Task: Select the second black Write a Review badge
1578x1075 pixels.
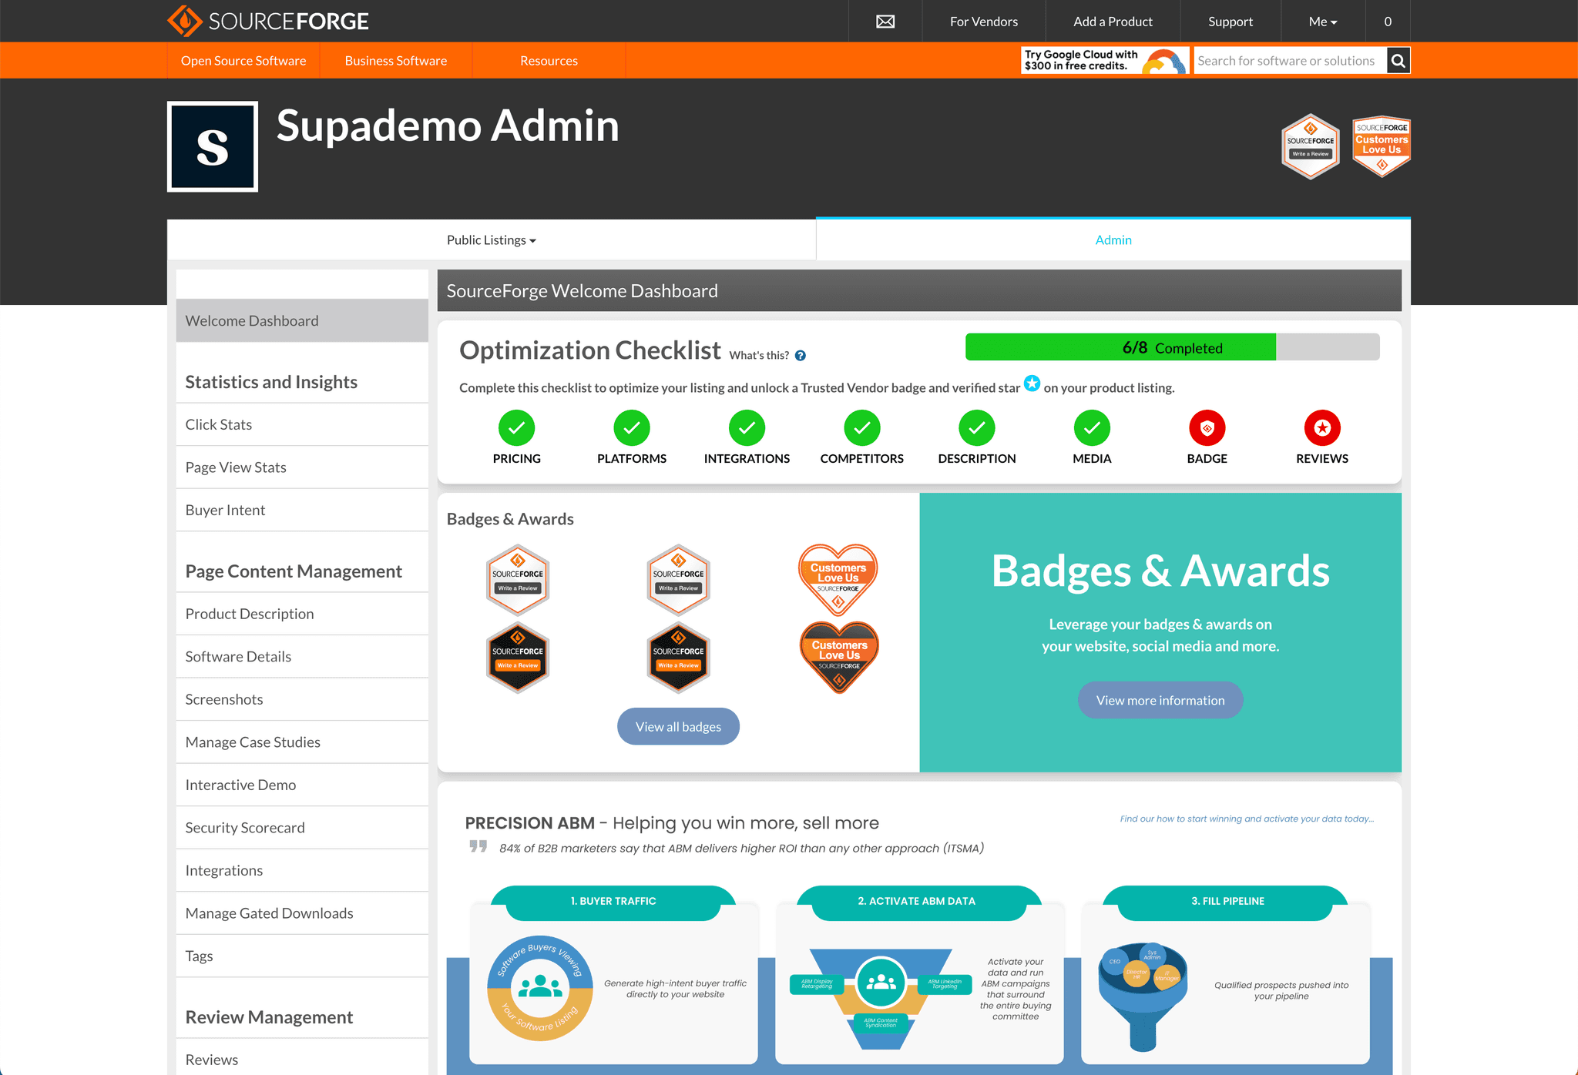Action: pyautogui.click(x=678, y=657)
